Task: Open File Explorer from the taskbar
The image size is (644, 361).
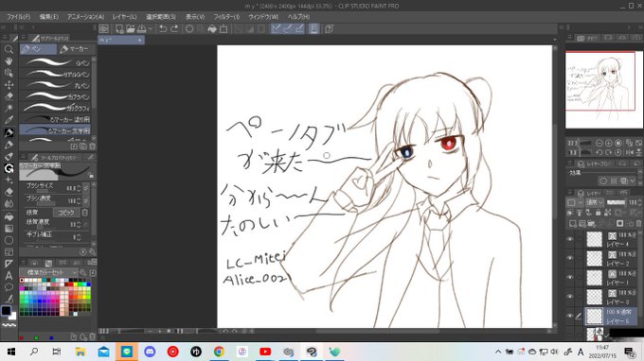Action: click(80, 352)
